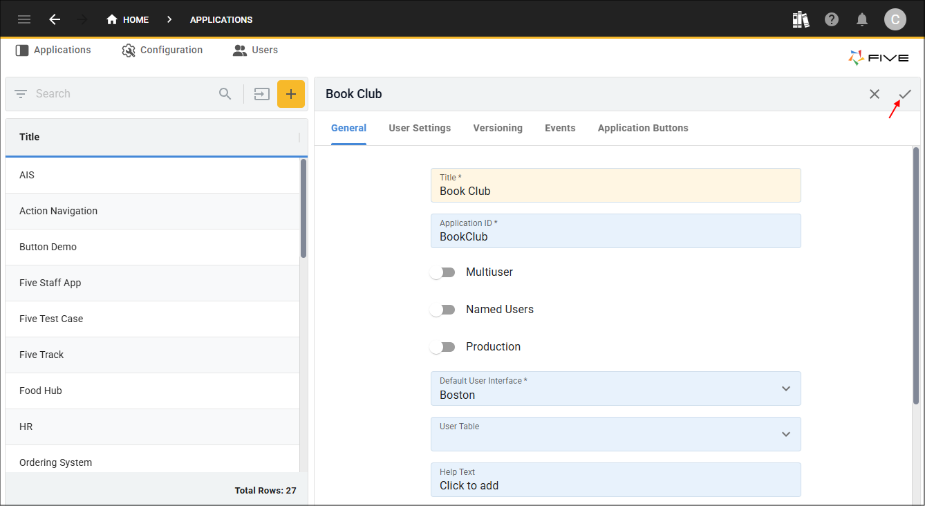Open the help question mark icon
925x506 pixels.
point(832,19)
